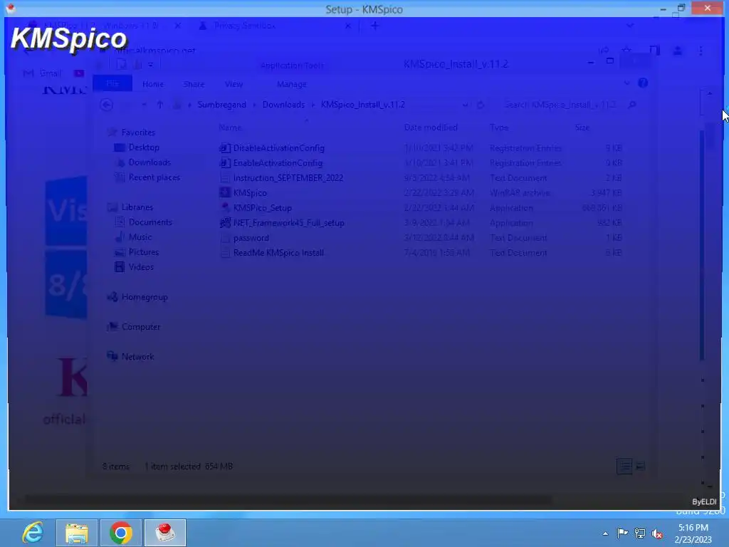Open File tab in Explorer window
This screenshot has height=547, width=729.
pos(112,84)
